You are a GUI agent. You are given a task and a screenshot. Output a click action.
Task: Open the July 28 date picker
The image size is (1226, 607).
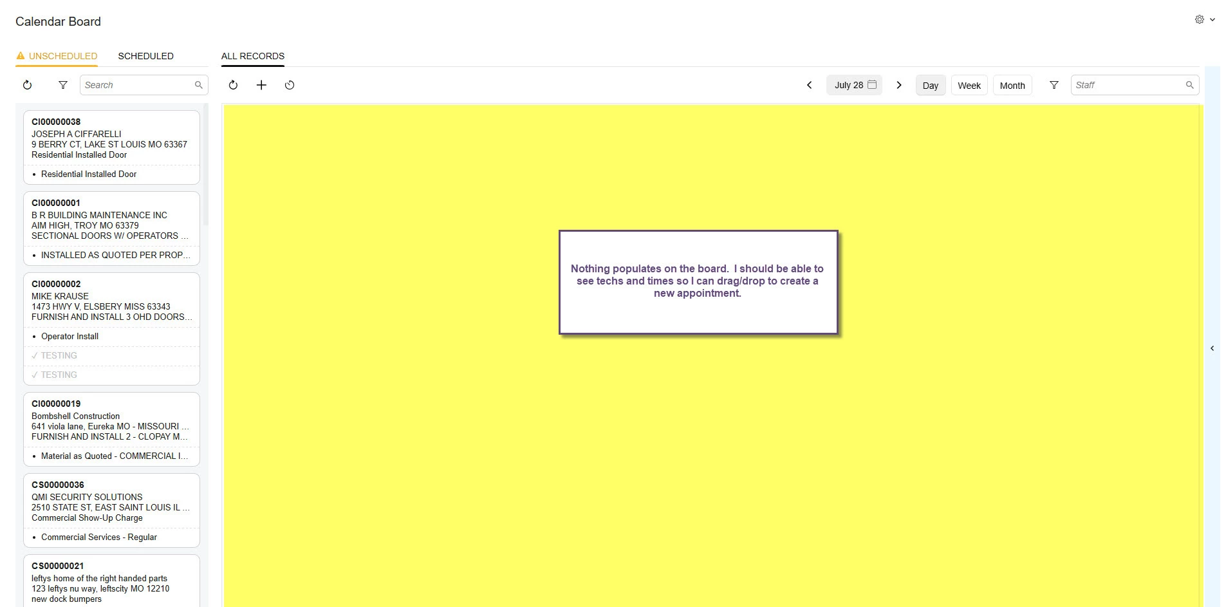tap(855, 85)
